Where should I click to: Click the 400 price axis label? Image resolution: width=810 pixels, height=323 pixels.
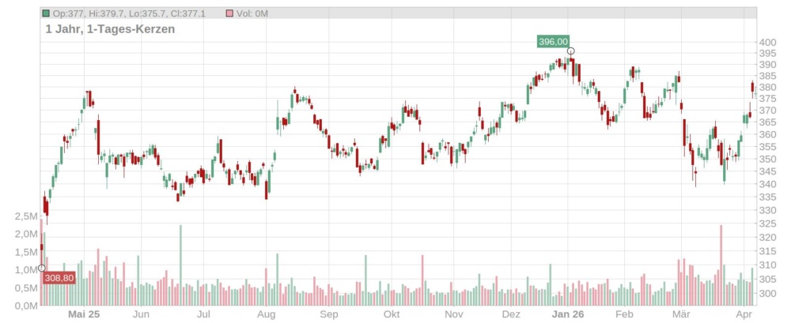click(x=768, y=43)
